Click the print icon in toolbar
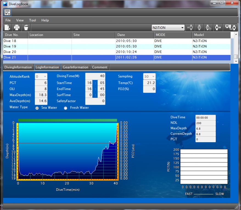The width and height of the screenshot is (241, 210). point(17,27)
